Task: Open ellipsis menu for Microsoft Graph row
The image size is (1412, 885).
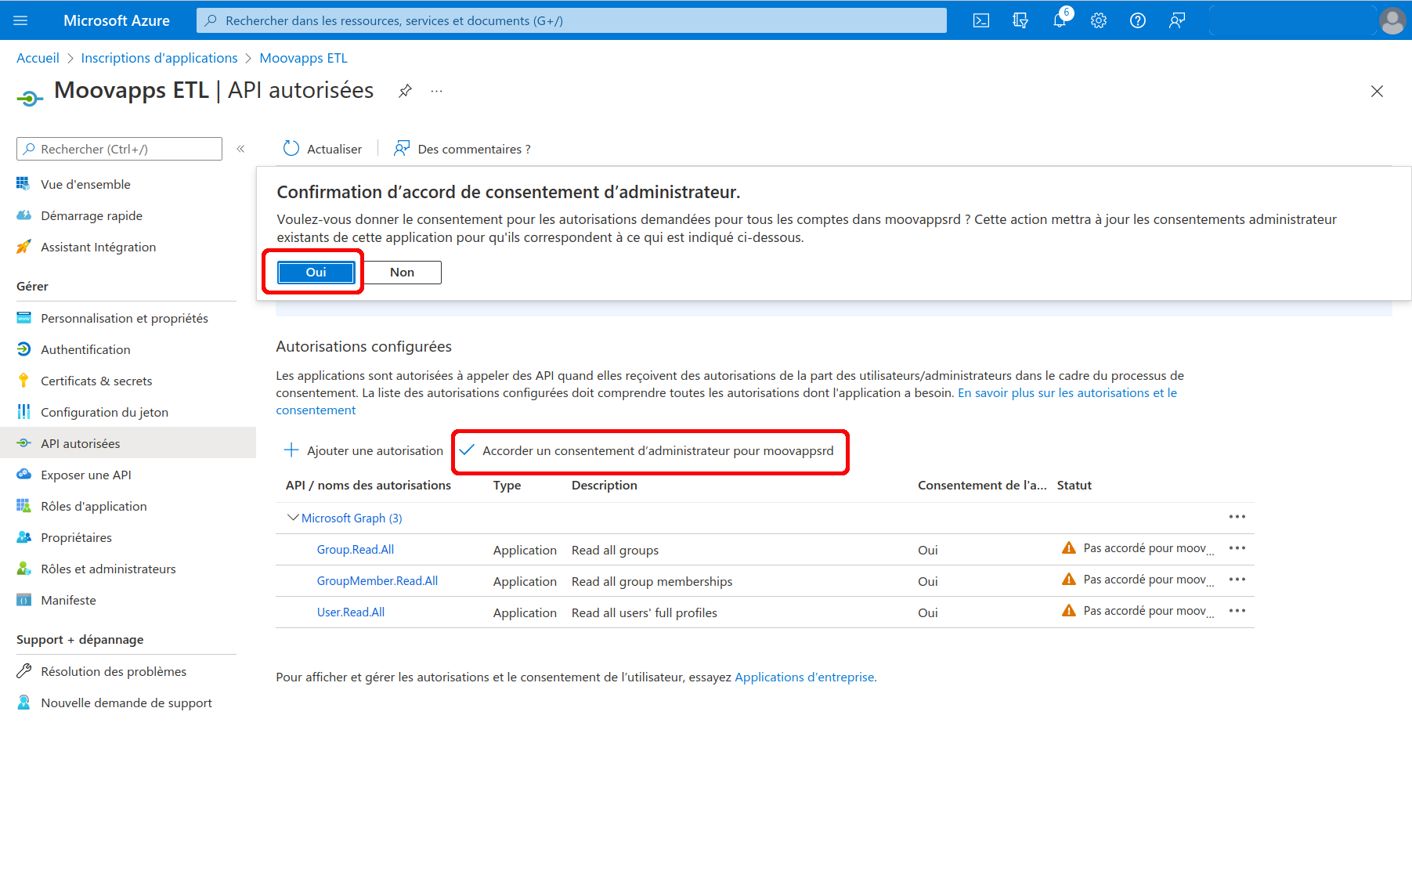Action: pos(1237,517)
